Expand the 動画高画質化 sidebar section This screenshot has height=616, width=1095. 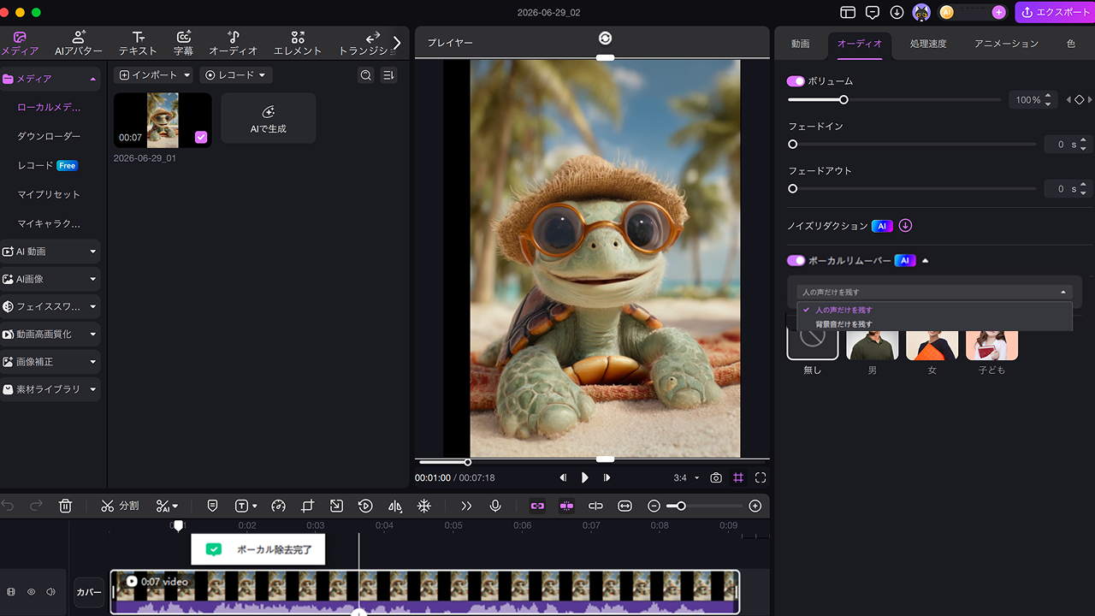[50, 334]
